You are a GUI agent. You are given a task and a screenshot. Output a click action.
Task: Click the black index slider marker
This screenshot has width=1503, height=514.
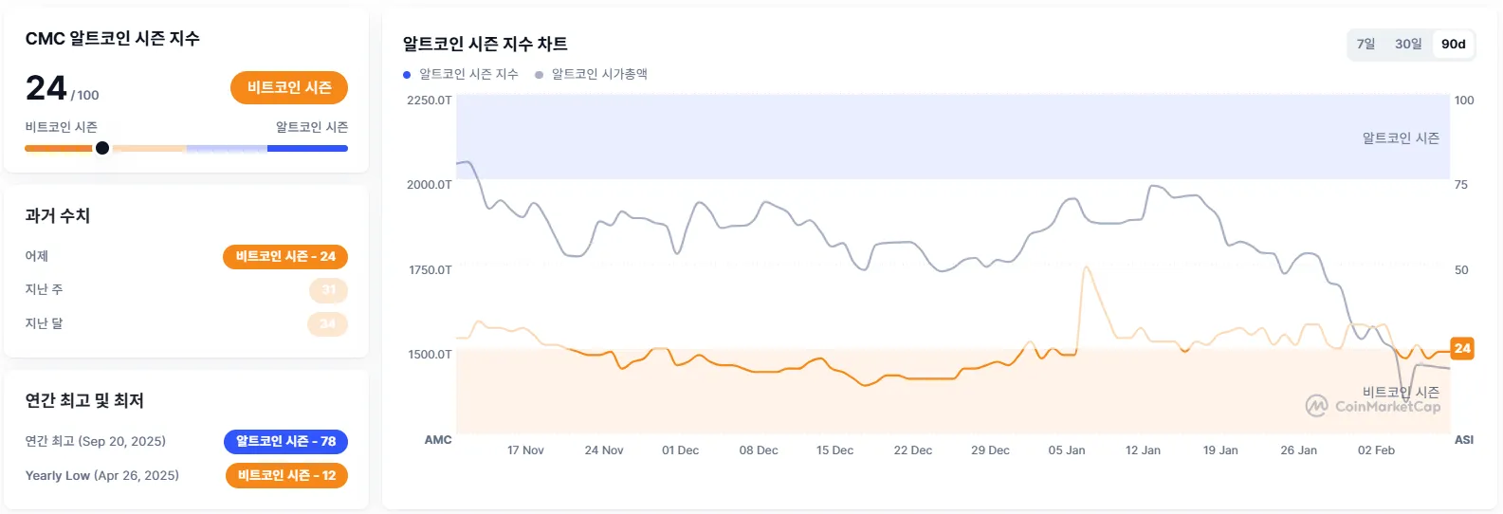(x=102, y=148)
